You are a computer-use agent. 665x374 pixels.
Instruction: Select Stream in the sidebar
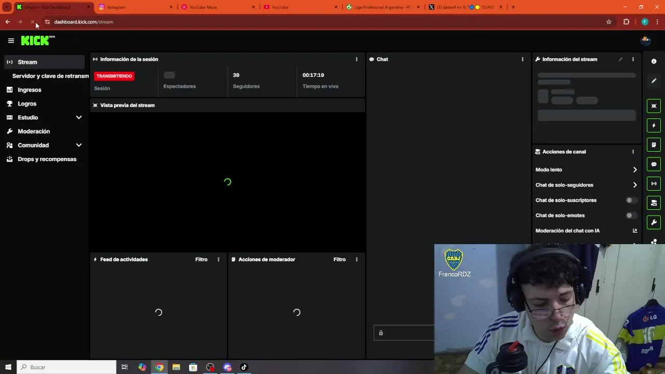(44, 62)
